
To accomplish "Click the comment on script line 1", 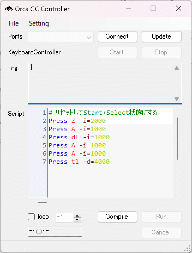I will tap(103, 113).
